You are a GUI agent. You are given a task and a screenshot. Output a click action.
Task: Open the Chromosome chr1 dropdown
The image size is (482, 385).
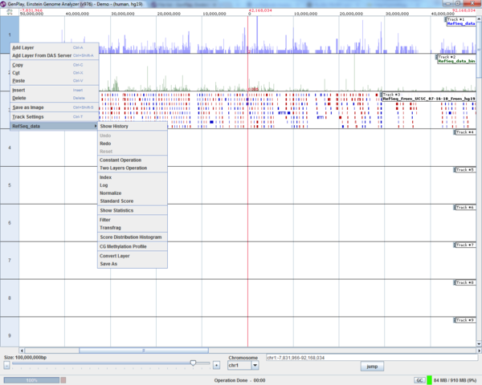pos(255,365)
